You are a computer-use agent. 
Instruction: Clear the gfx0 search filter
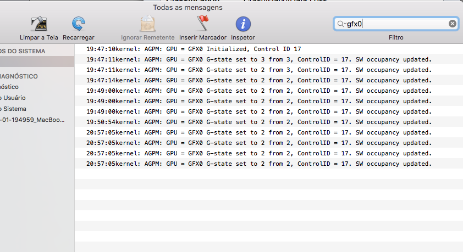pyautogui.click(x=452, y=24)
